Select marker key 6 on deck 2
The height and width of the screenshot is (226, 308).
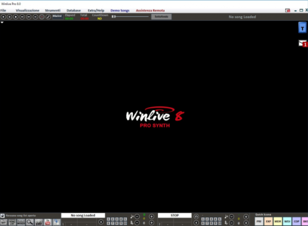(x=203, y=223)
